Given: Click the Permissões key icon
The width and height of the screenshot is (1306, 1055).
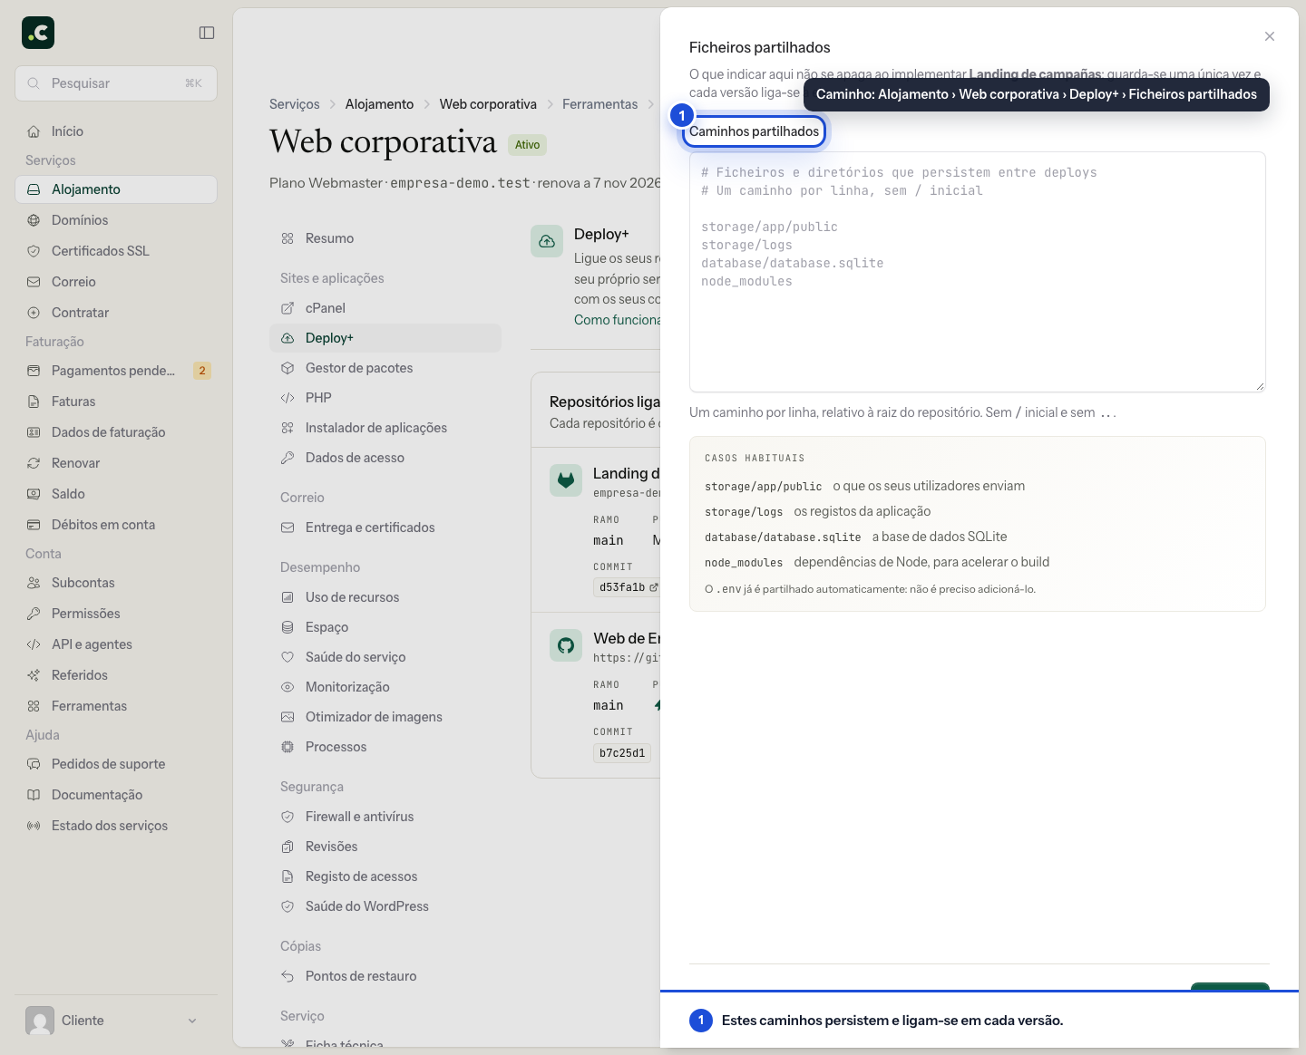Looking at the screenshot, I should coord(34,614).
